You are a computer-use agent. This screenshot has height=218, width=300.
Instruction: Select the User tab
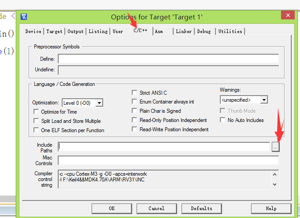pos(118,31)
